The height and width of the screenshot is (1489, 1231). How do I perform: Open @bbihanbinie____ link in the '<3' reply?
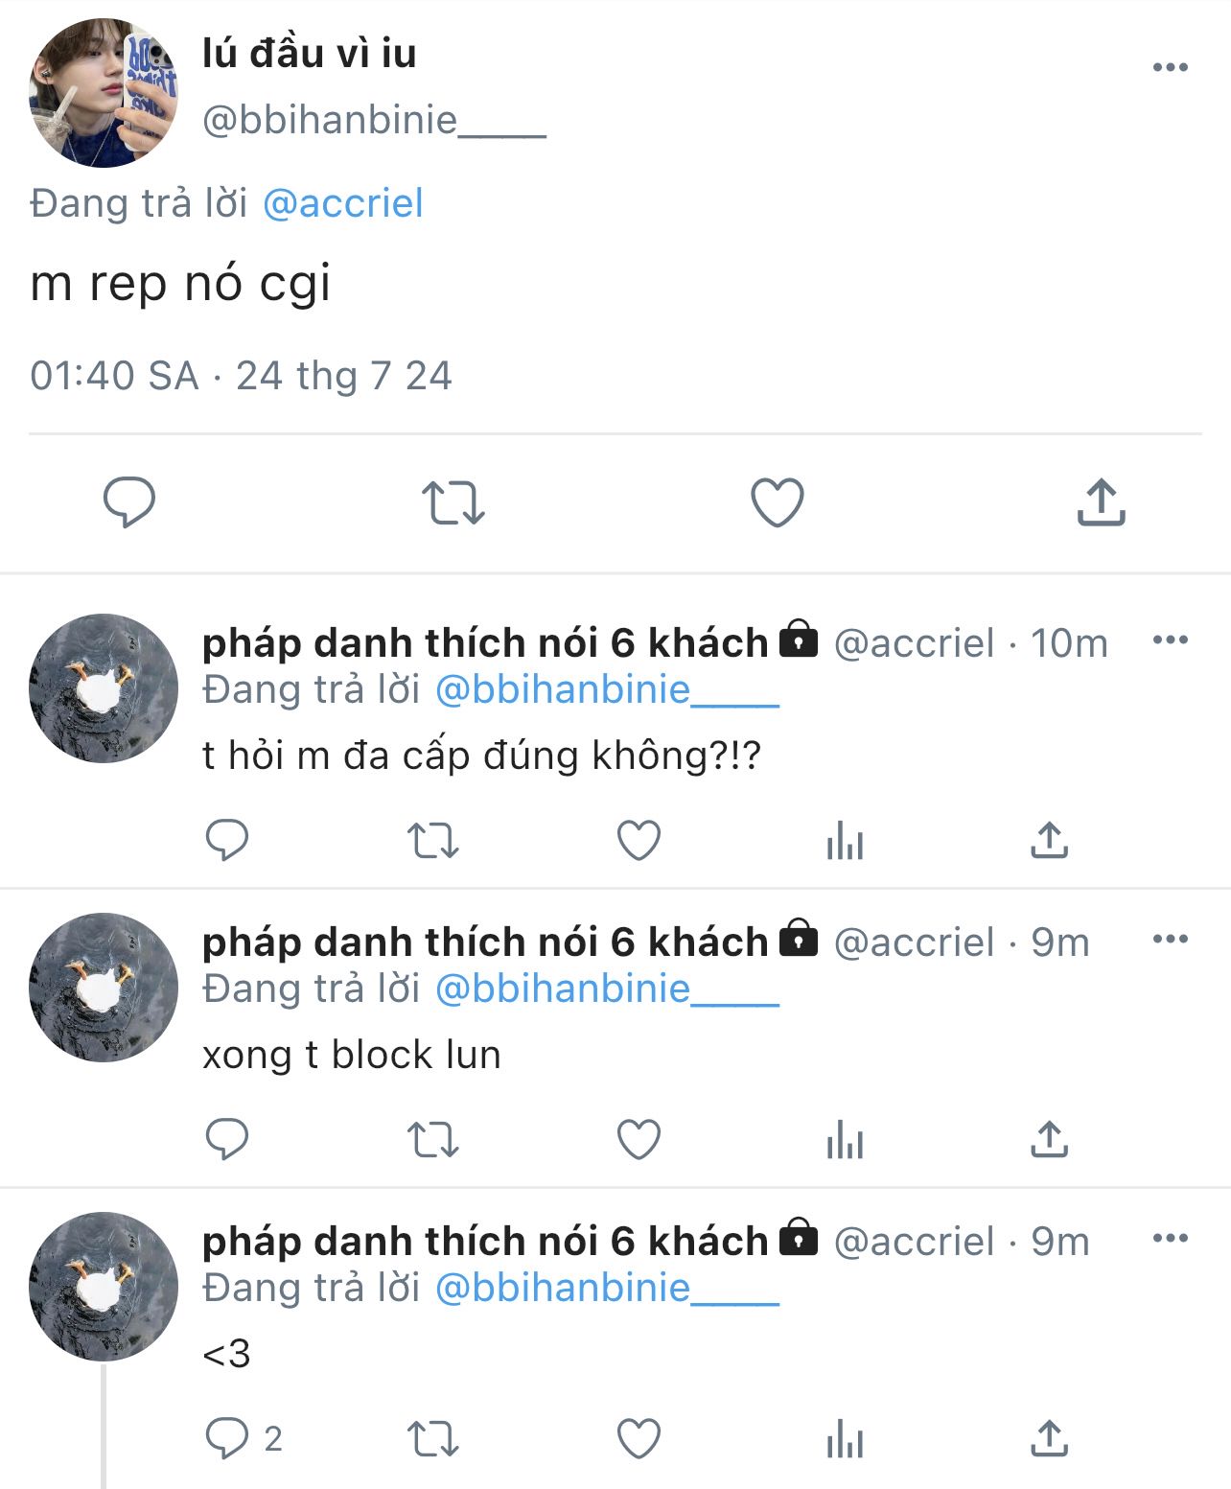tap(607, 1288)
